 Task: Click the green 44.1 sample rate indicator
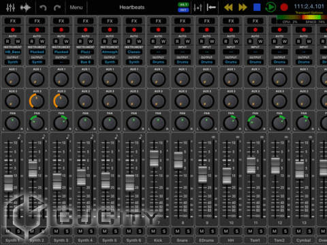pyautogui.click(x=183, y=5)
